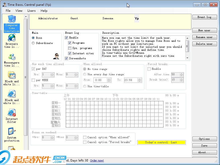The image size is (220, 165).
Task: Uncheck the Screenshots checkbox
Action: click(67, 58)
